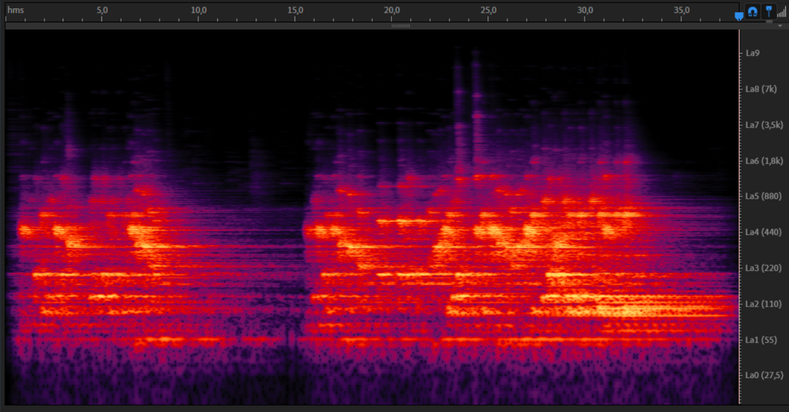Click the signal level bars icon
This screenshot has height=412, width=789.
point(781,11)
